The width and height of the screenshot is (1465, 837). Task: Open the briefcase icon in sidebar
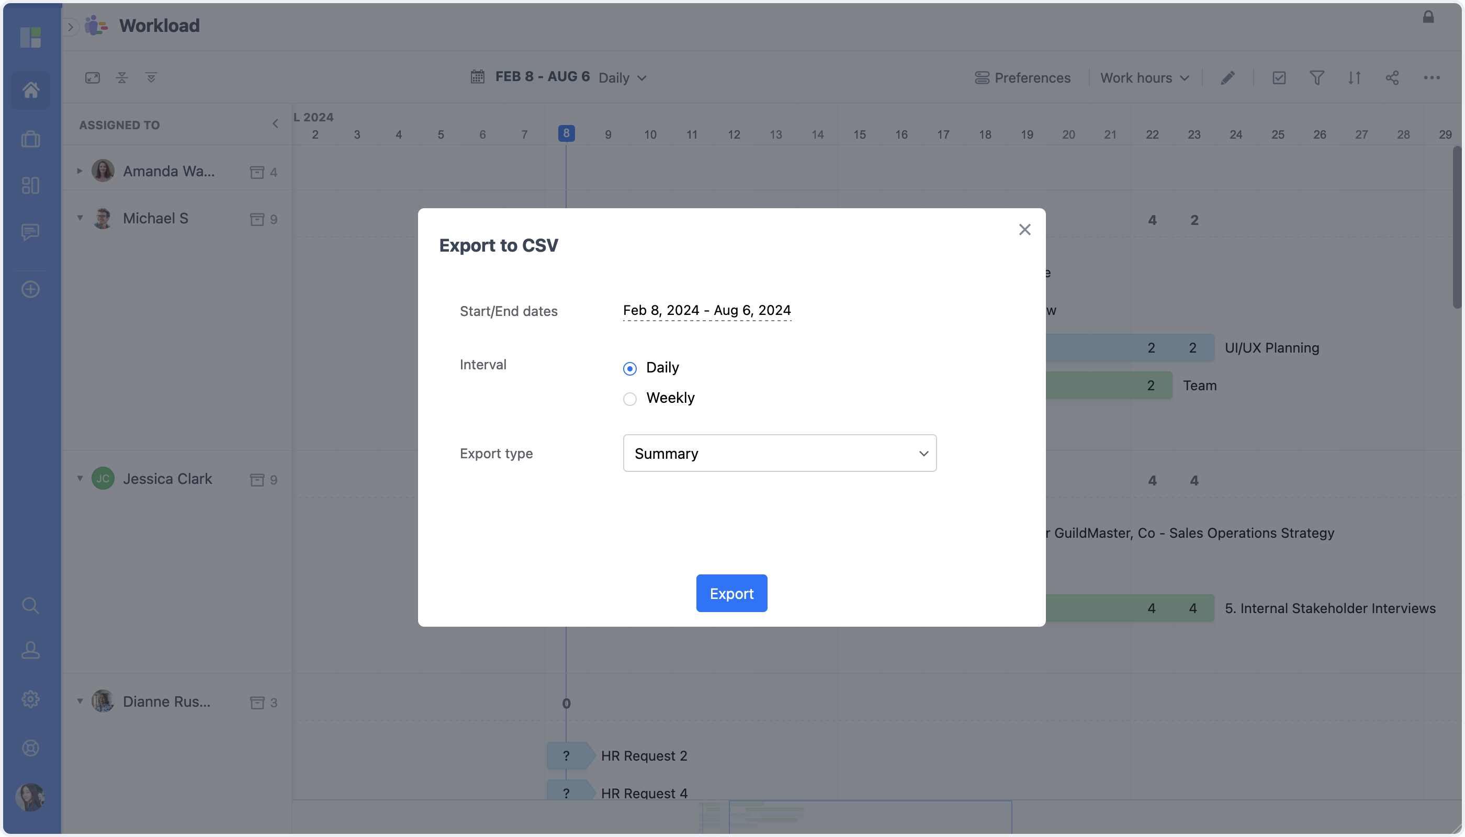[30, 139]
